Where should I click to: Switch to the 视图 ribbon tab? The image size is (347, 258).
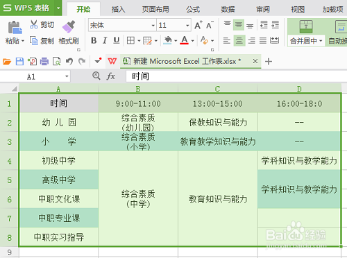click(298, 9)
